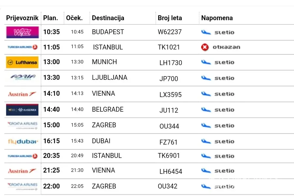Click the red cancelled icon for TK1021
The image size is (294, 196).
(205, 47)
